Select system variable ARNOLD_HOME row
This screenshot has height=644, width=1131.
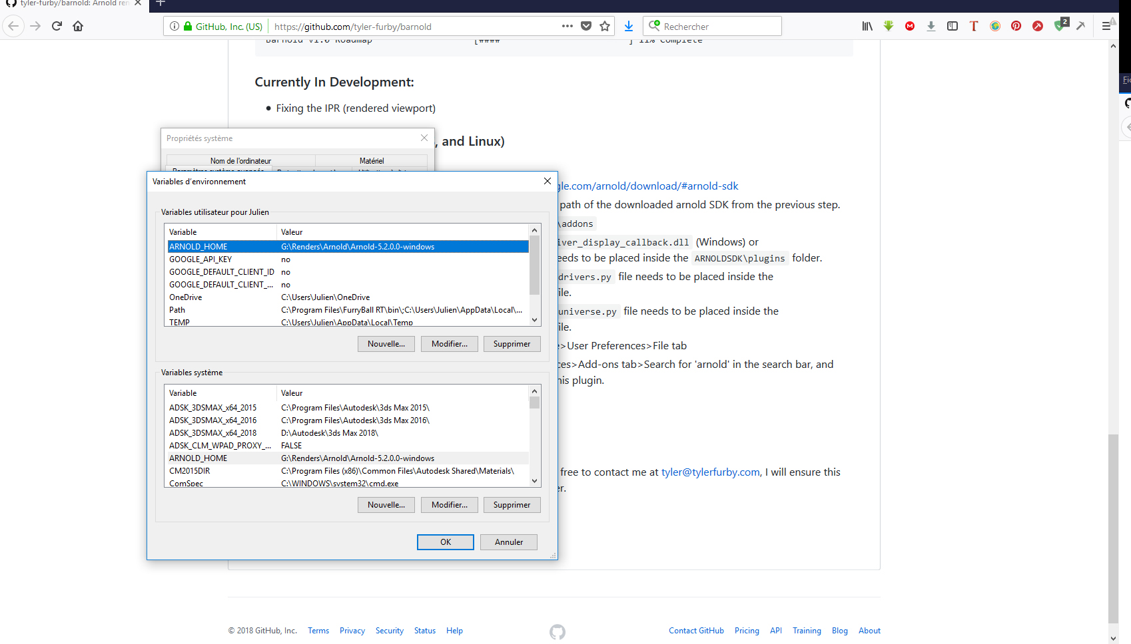(x=348, y=458)
